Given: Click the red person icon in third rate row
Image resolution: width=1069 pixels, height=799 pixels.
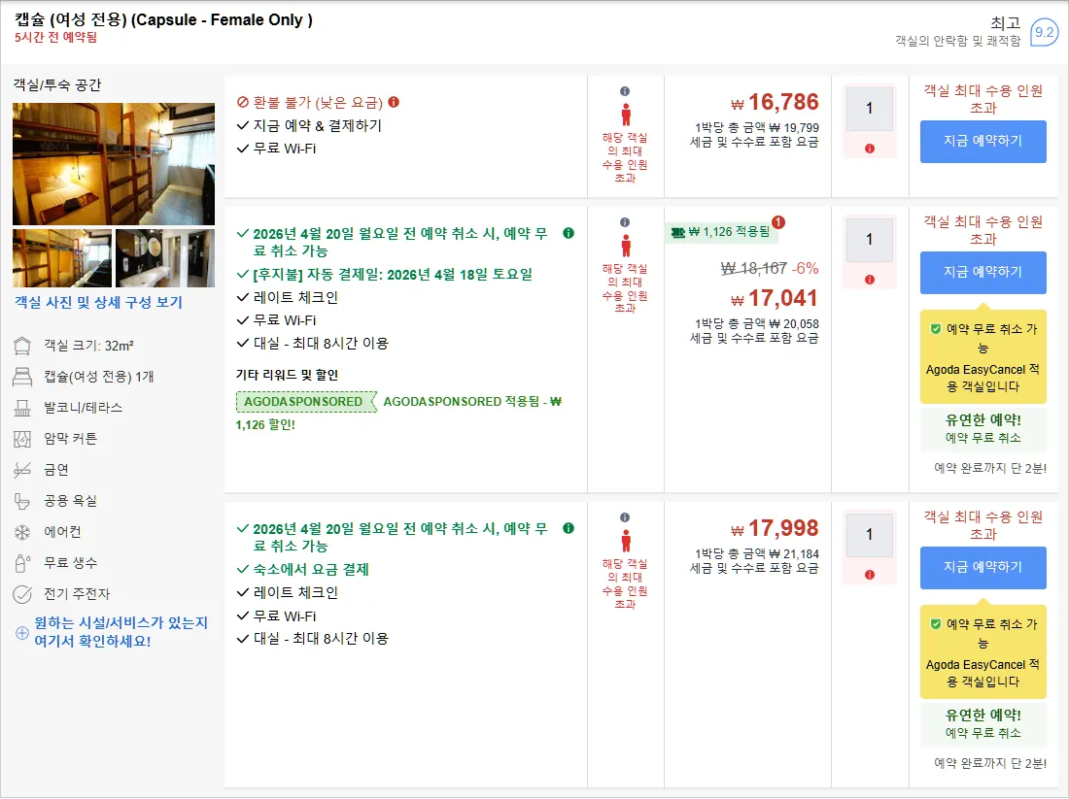Looking at the screenshot, I should [625, 541].
